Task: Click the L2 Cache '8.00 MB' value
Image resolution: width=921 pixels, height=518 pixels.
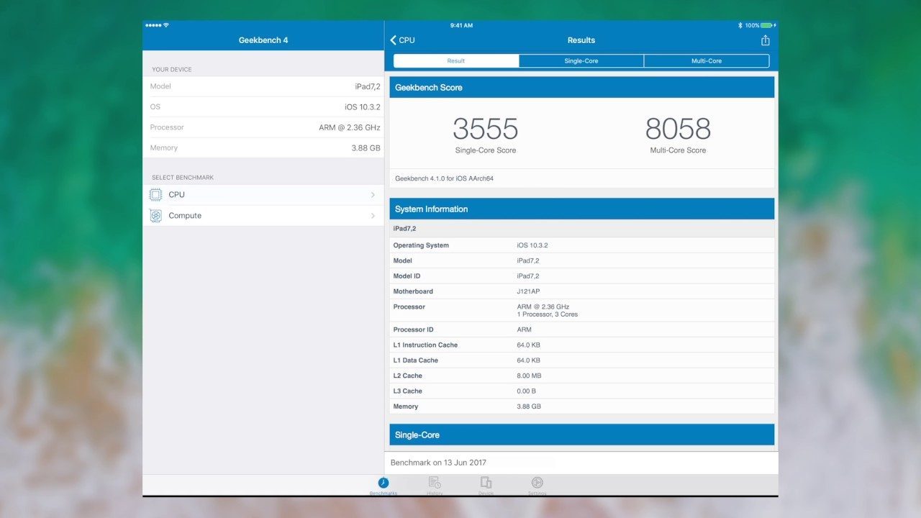Action: (529, 376)
